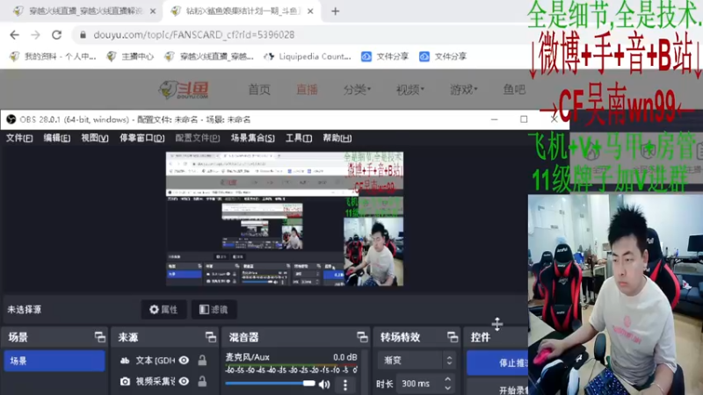This screenshot has width=703, height=395.
Task: Open the OBS 帮助(H) menu
Action: pos(337,138)
